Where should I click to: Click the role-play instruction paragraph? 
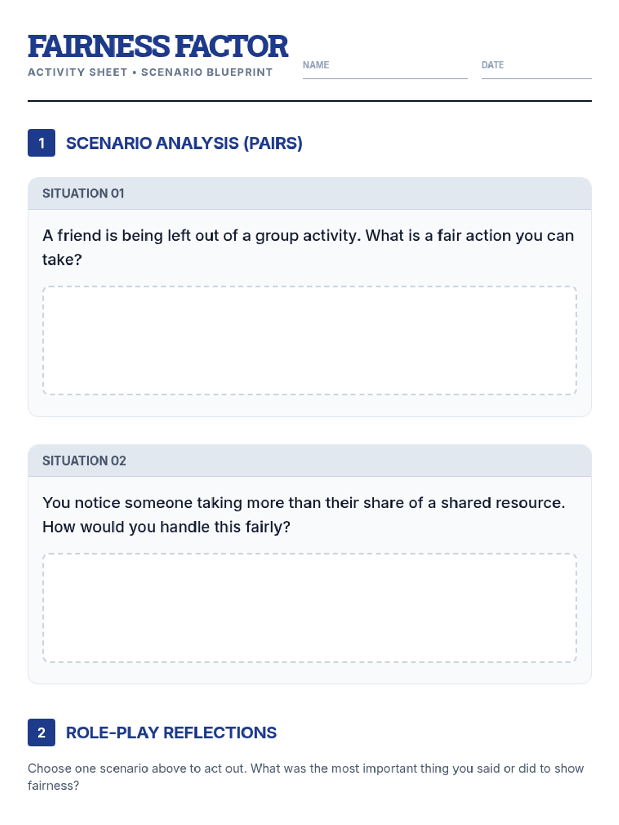pos(306,777)
